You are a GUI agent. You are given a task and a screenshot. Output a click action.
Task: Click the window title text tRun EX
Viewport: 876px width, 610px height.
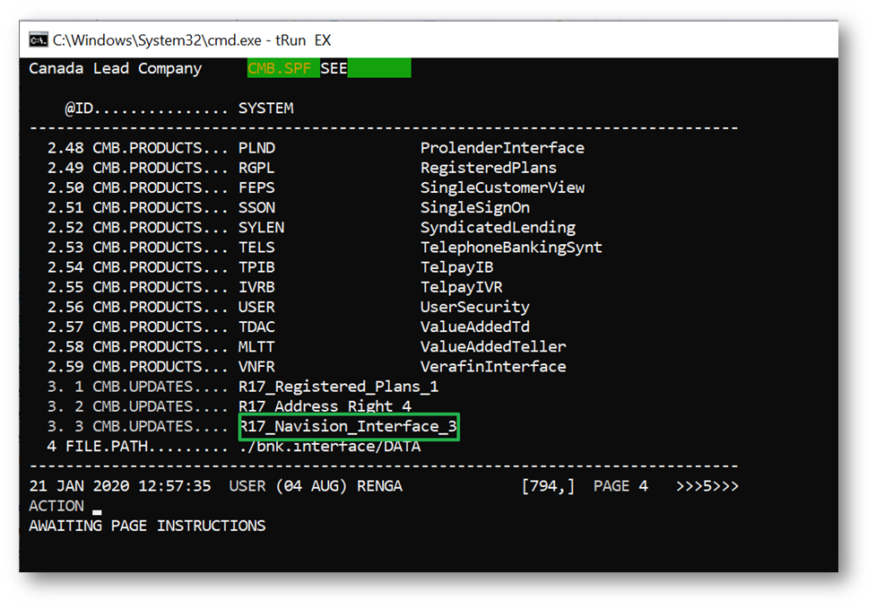coord(192,40)
